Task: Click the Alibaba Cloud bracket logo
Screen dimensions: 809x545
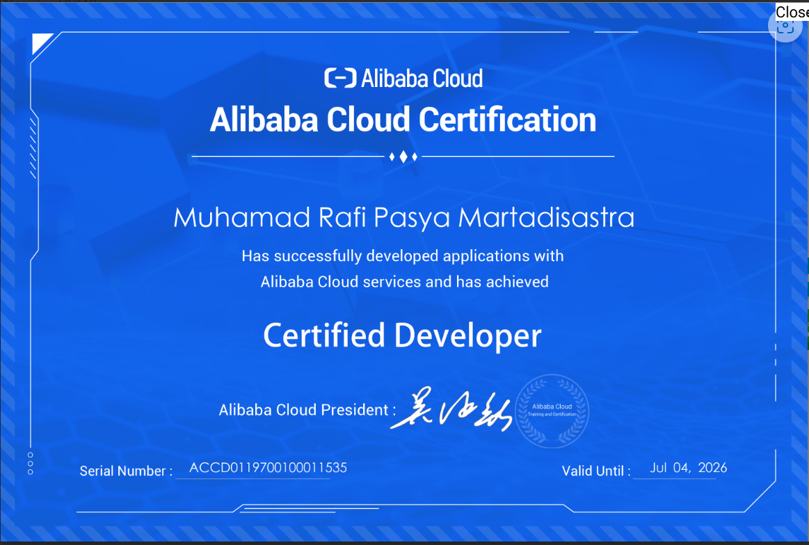Action: point(340,79)
